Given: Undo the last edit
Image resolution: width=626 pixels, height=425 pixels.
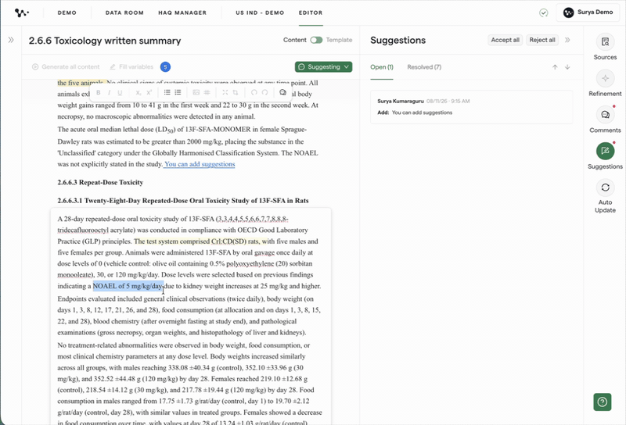Looking at the screenshot, I should click(254, 92).
